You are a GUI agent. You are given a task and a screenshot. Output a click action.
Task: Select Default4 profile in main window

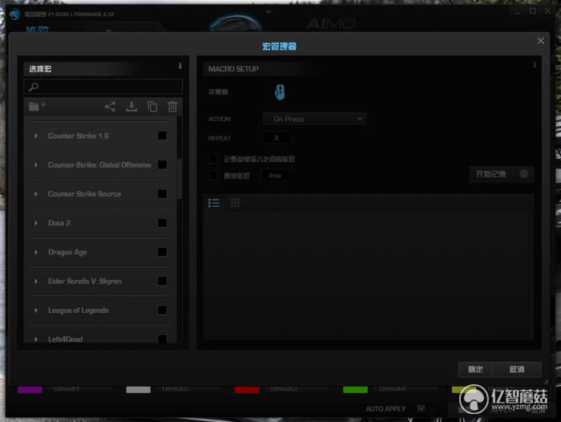pos(393,388)
